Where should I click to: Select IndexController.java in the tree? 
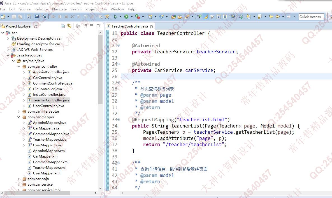tap(49, 95)
